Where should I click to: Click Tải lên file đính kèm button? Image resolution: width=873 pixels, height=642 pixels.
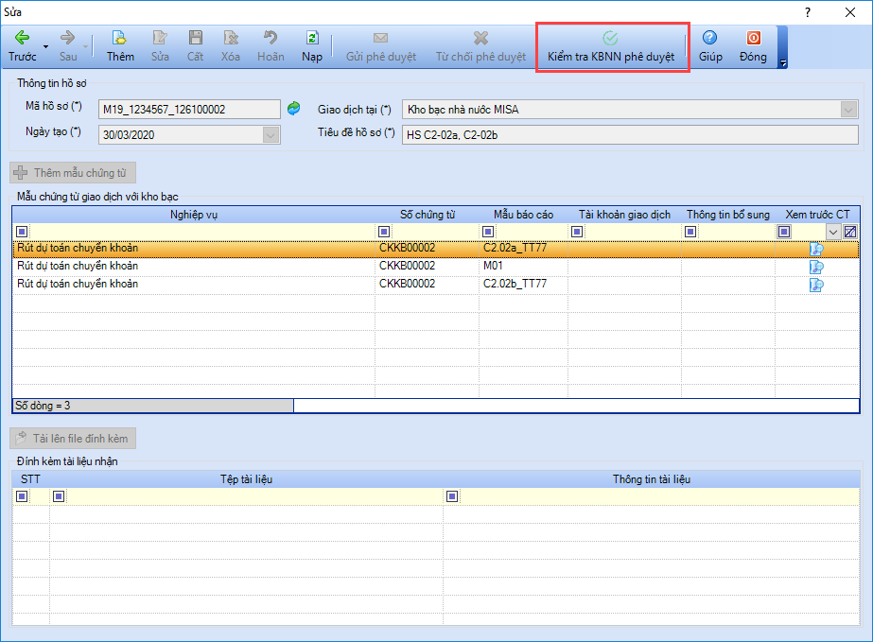point(73,438)
